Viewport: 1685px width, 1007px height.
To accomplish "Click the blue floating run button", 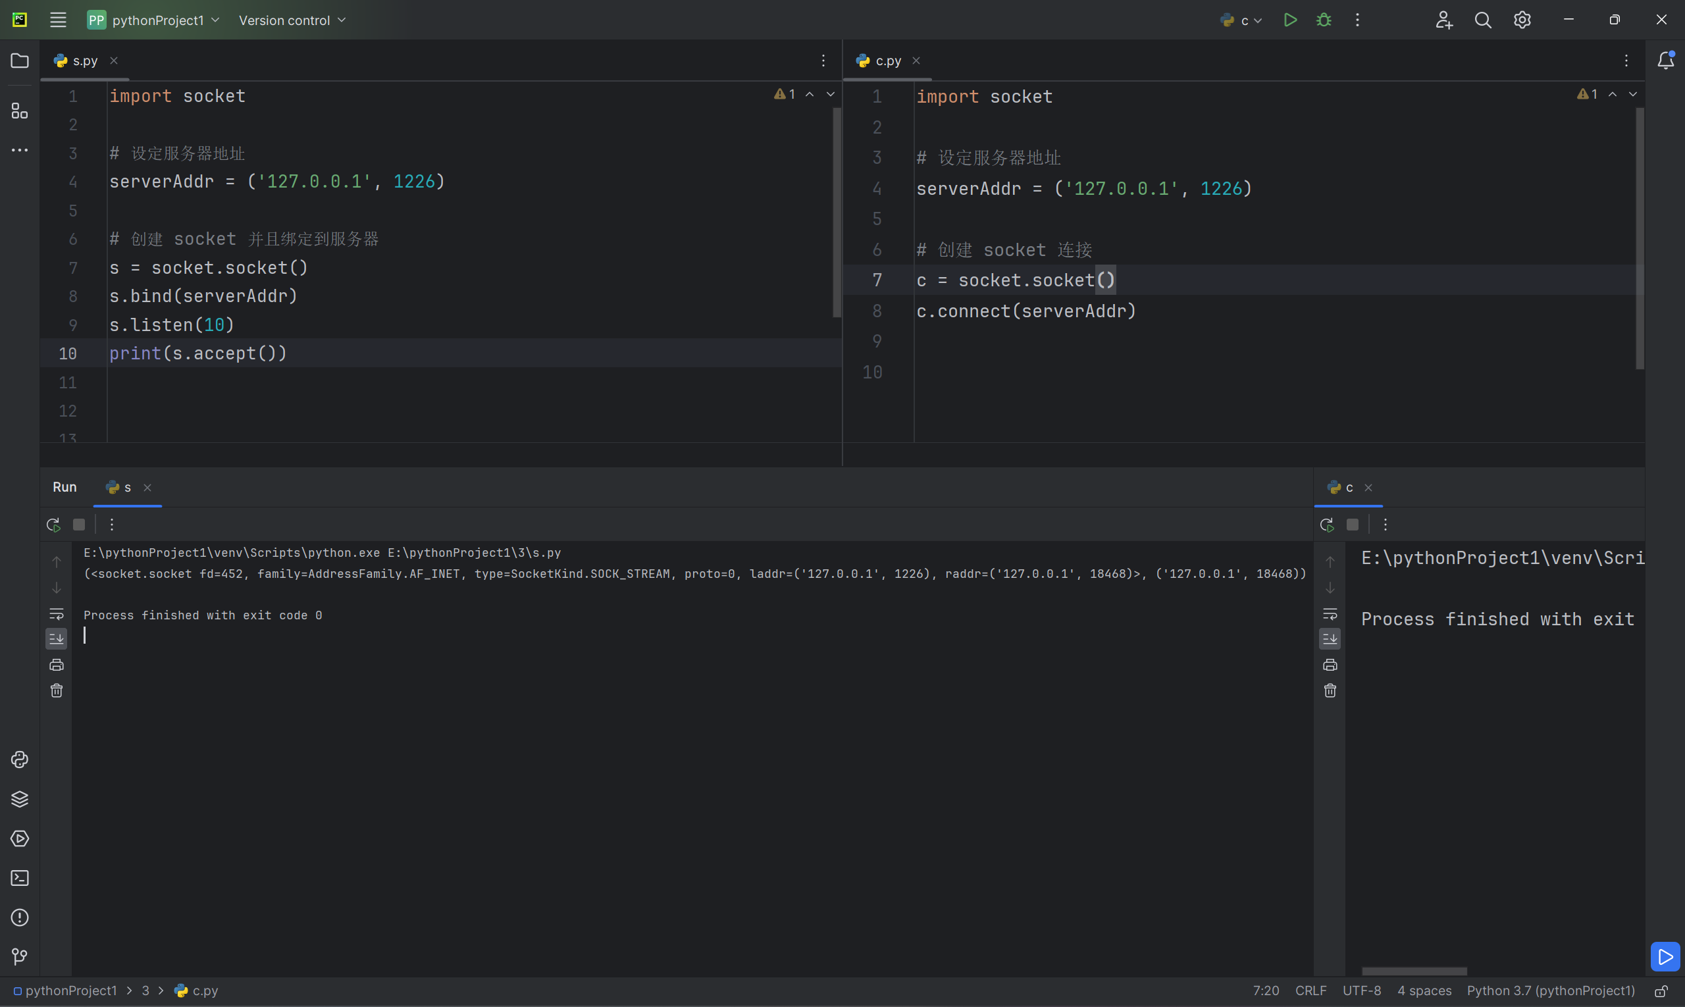I will point(1665,957).
